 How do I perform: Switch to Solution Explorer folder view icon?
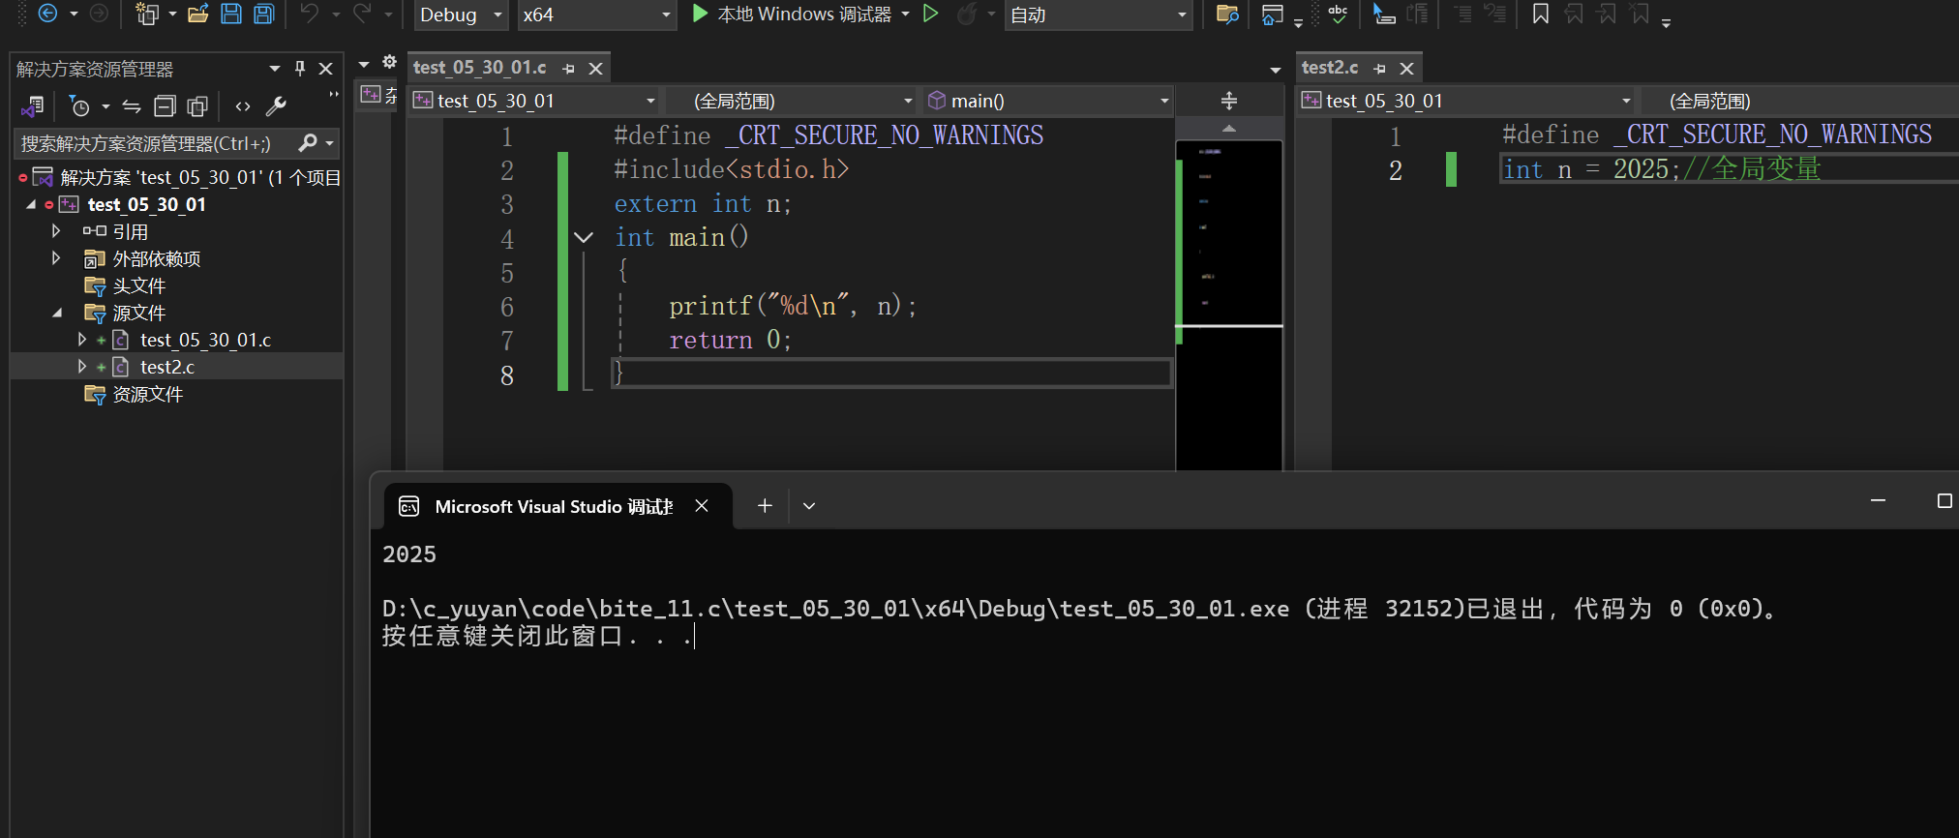(x=33, y=106)
